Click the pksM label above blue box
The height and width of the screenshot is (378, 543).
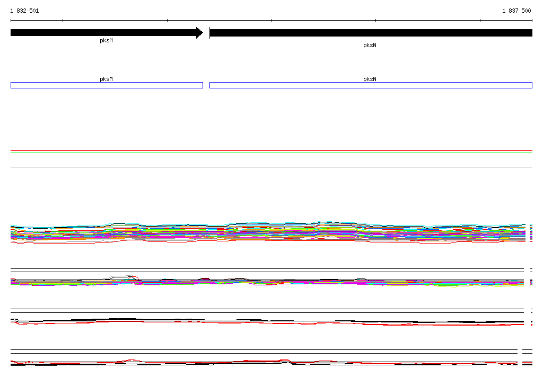point(106,79)
